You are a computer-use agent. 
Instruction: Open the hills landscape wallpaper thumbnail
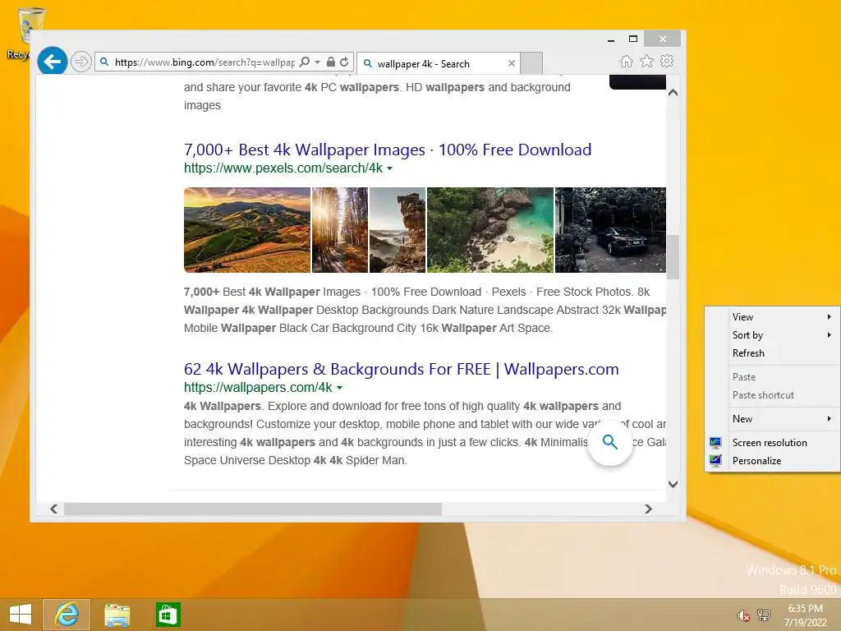tap(247, 230)
